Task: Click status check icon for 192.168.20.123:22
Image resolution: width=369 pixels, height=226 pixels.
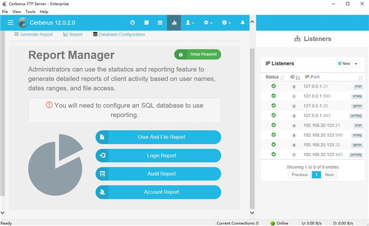Action: [x=274, y=144]
